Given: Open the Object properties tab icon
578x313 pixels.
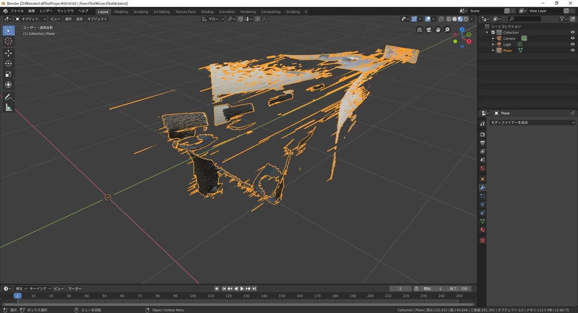Looking at the screenshot, I should pyautogui.click(x=482, y=179).
